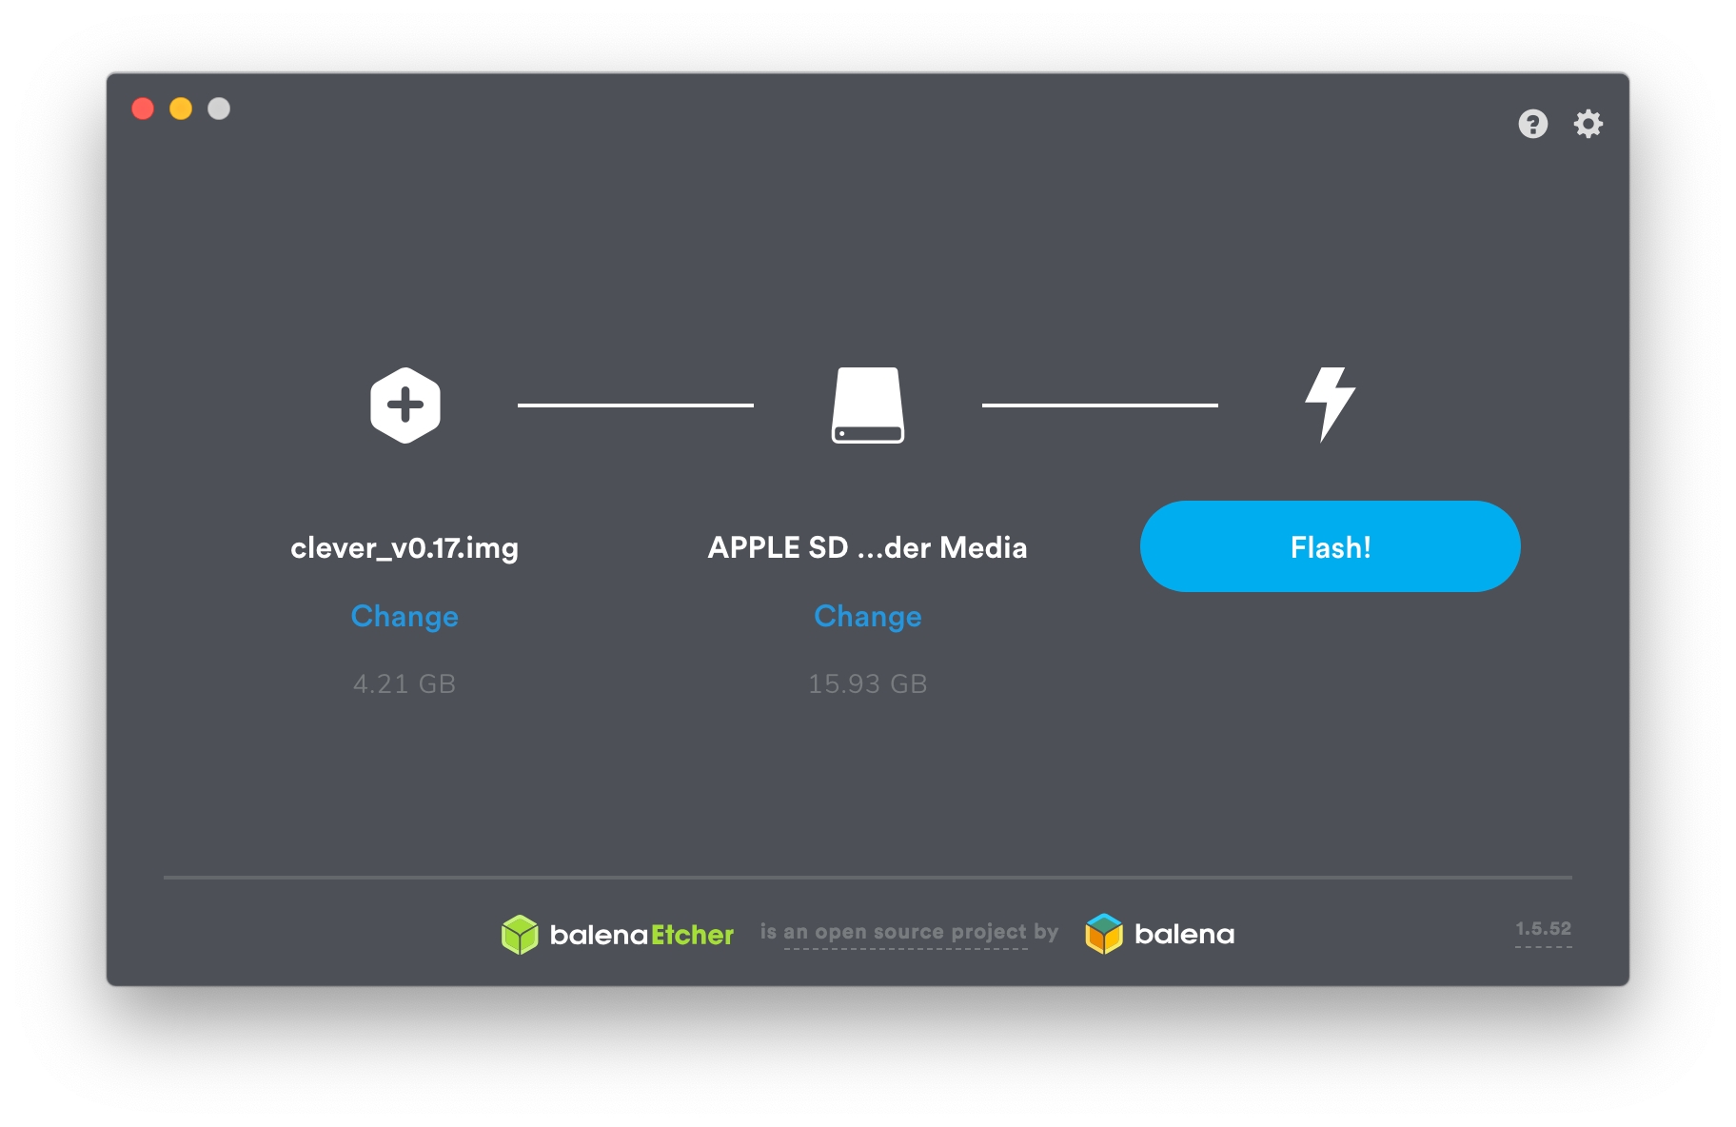Click the lightning bolt flash icon
1736x1127 pixels.
[x=1330, y=404]
